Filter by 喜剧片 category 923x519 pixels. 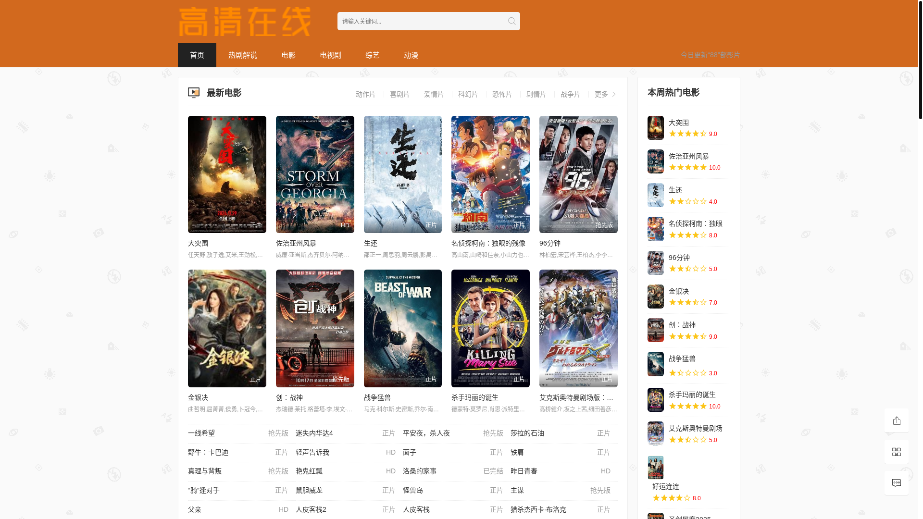point(399,94)
